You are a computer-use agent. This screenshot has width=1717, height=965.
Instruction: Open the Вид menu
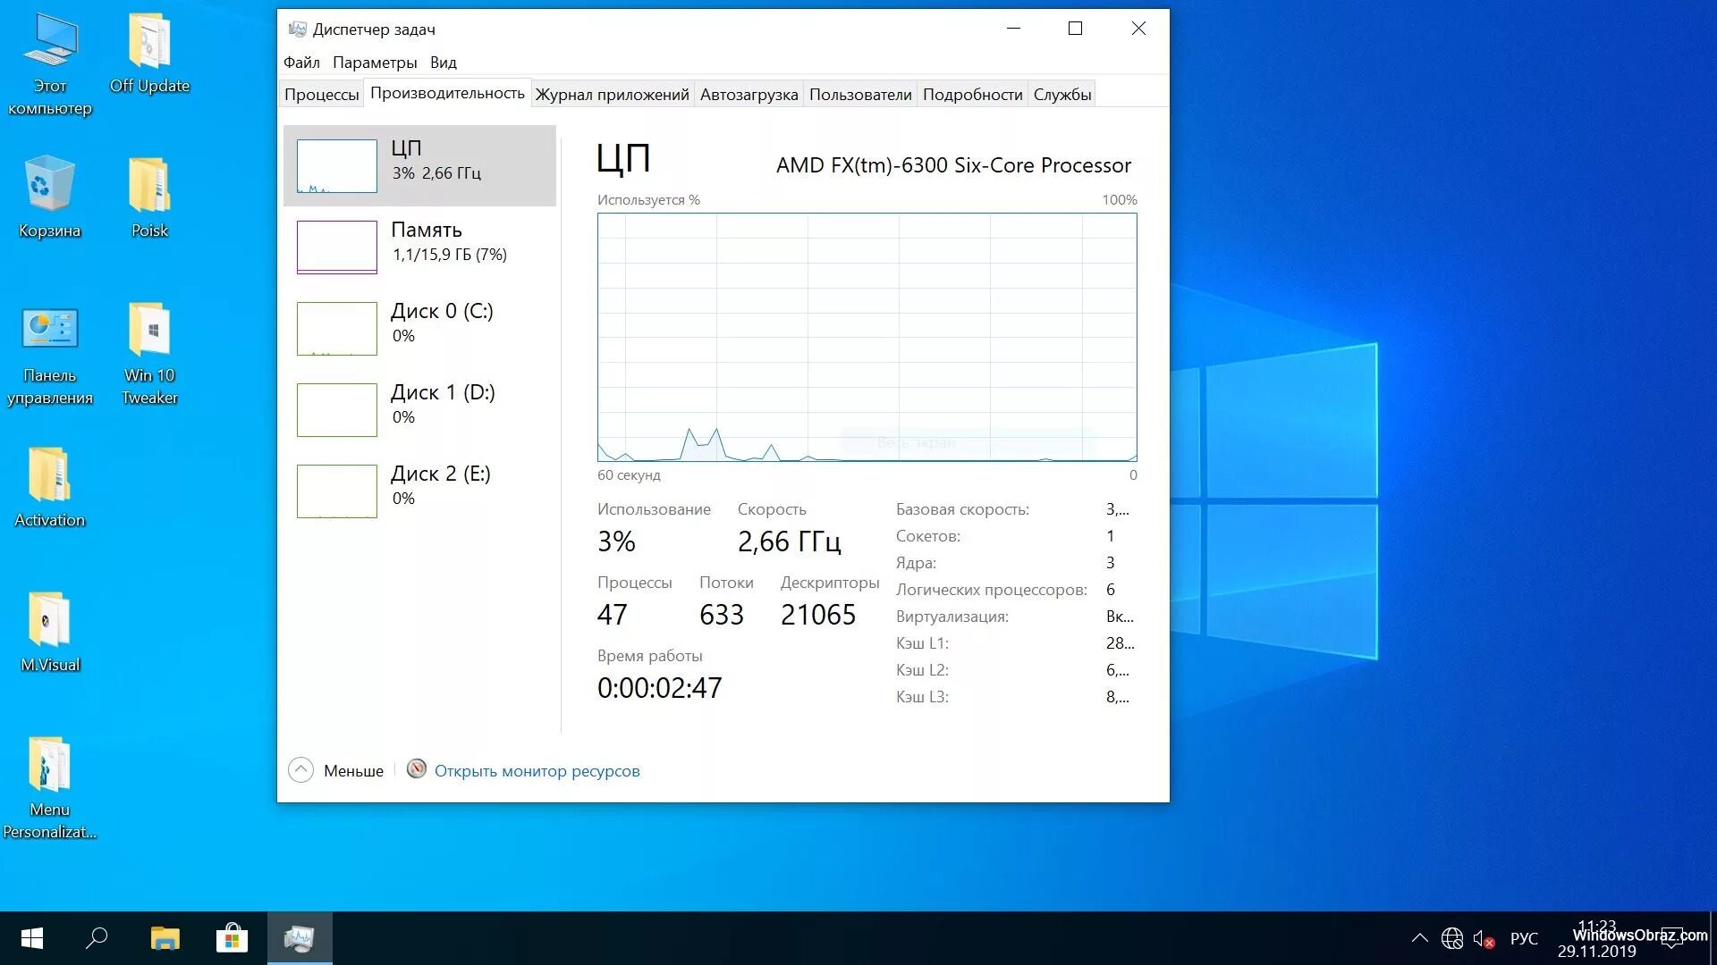tap(443, 63)
